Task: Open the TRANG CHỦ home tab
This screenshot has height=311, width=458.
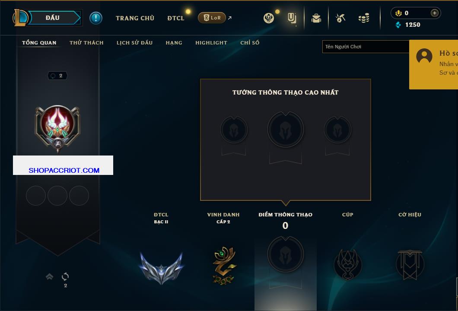Action: click(135, 18)
